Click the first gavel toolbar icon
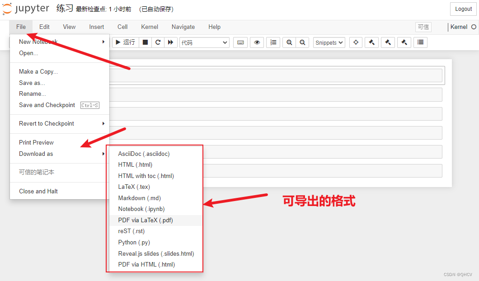479x281 pixels. click(x=372, y=42)
